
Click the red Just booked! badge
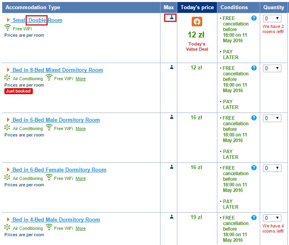(19, 91)
